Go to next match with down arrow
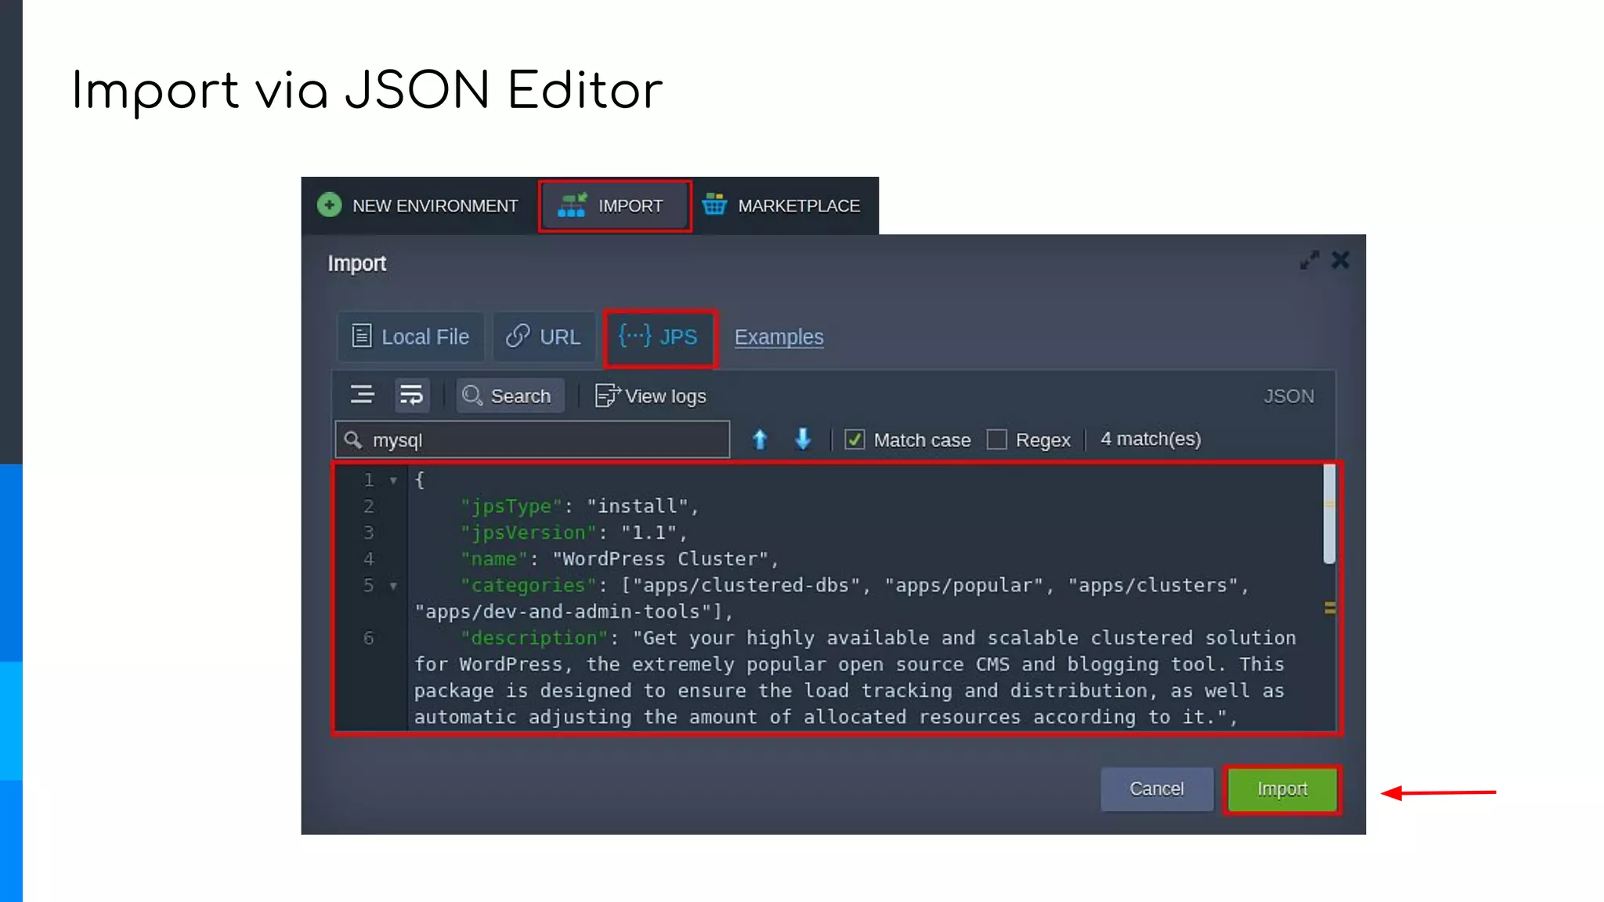The image size is (1604, 902). (x=802, y=439)
